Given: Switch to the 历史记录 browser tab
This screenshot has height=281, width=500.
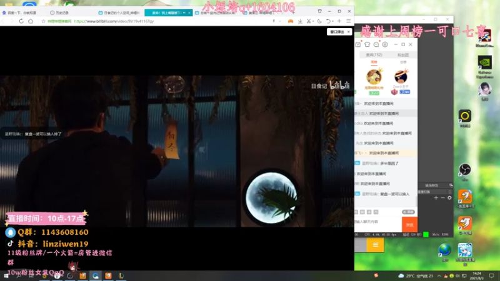Looking at the screenshot, I should tap(59, 12).
